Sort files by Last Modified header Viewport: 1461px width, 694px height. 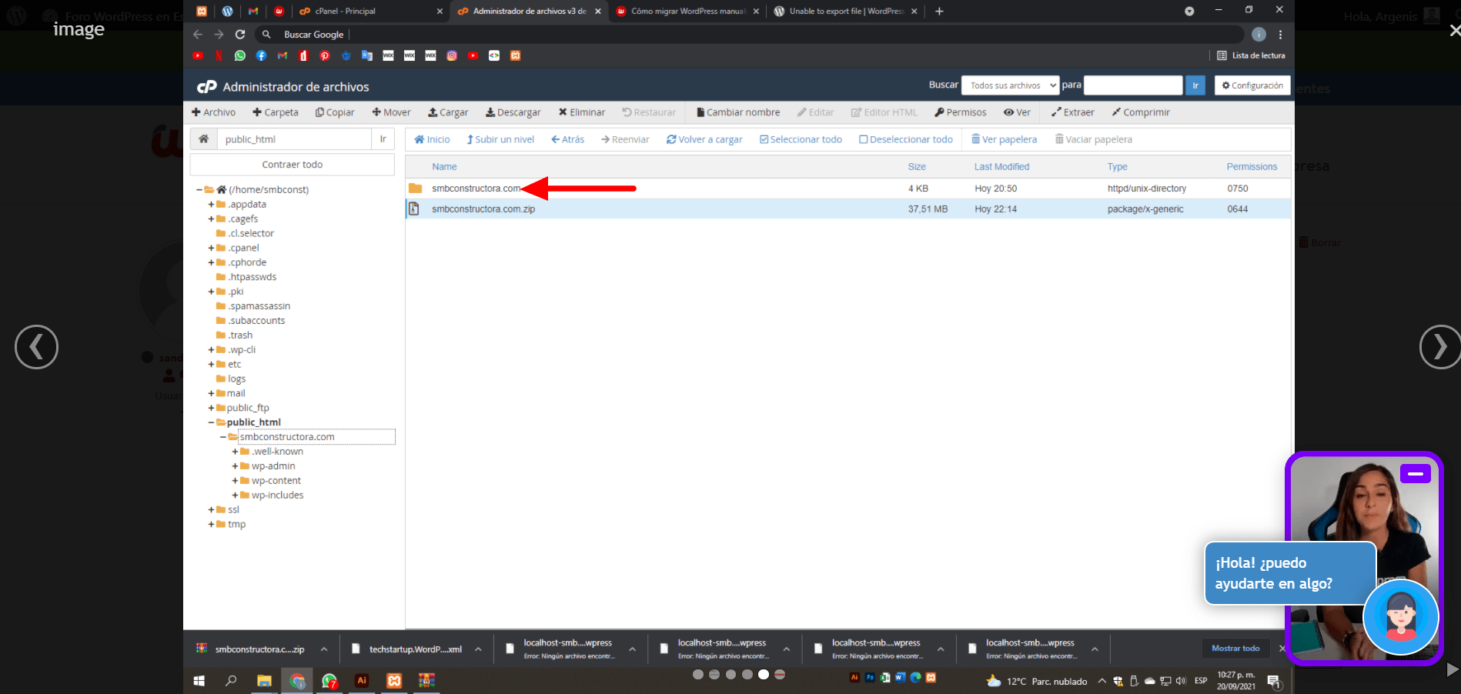[x=1001, y=167]
